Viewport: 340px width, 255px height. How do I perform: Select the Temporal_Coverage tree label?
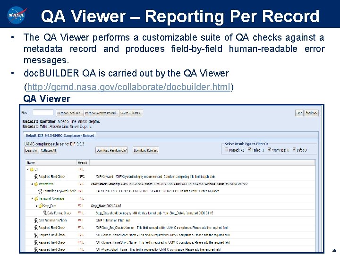[x=51, y=198]
